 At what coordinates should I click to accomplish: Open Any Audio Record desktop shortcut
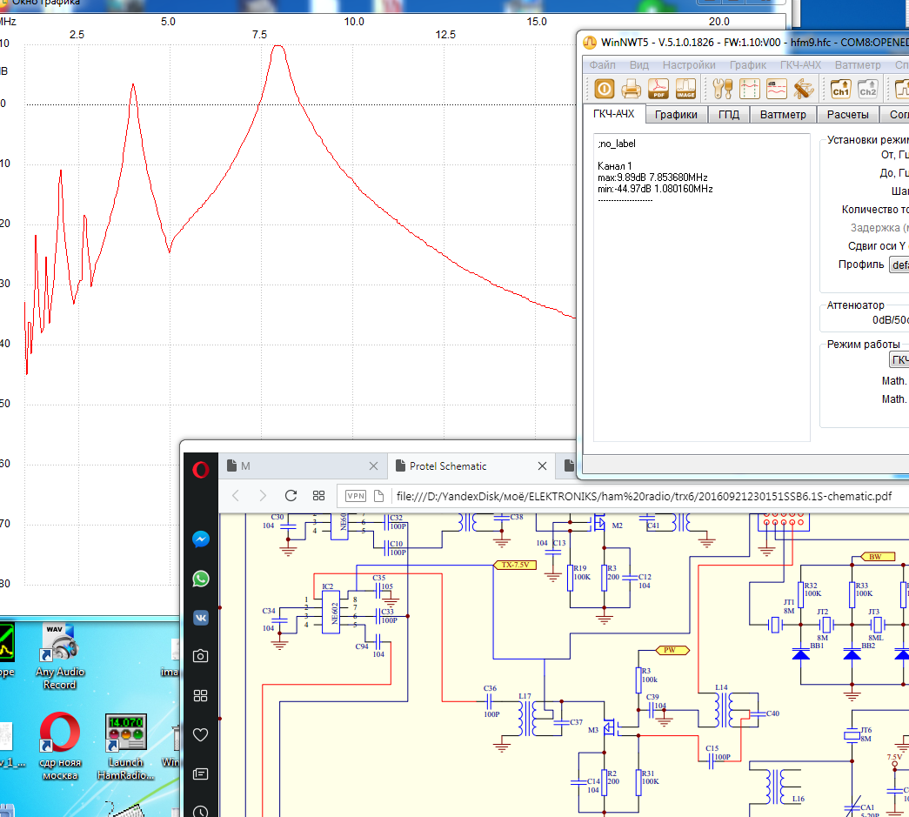pyautogui.click(x=60, y=657)
